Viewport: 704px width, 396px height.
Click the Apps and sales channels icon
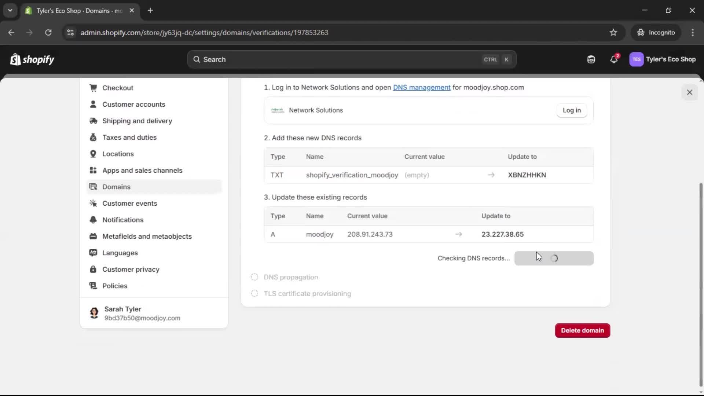pos(93,170)
